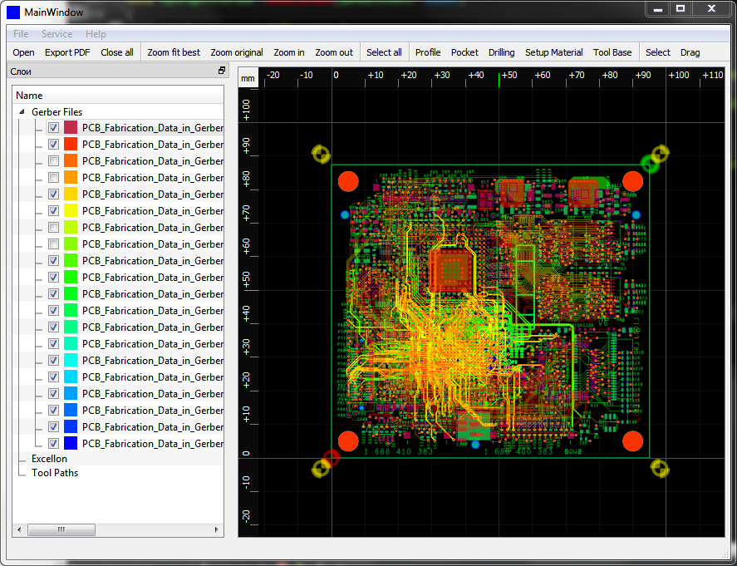Click the right arrow of the layer list scrollbar

218,529
